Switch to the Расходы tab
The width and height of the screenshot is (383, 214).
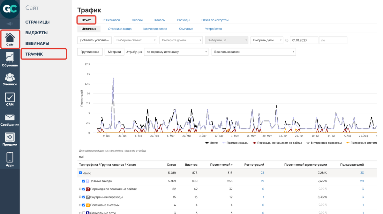click(x=184, y=20)
